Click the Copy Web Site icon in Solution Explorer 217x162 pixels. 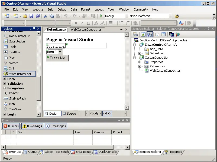[x=171, y=34]
